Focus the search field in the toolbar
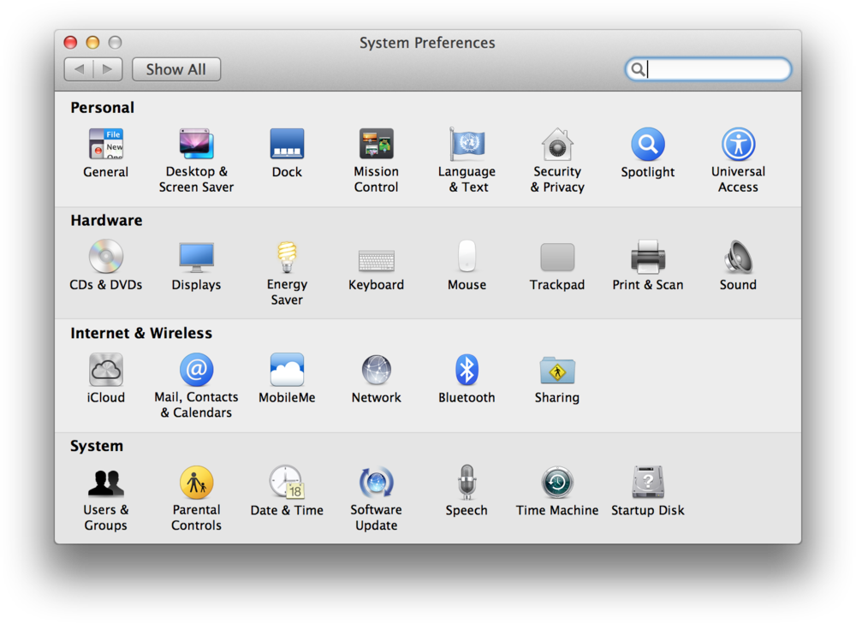This screenshot has height=623, width=856. [x=708, y=69]
